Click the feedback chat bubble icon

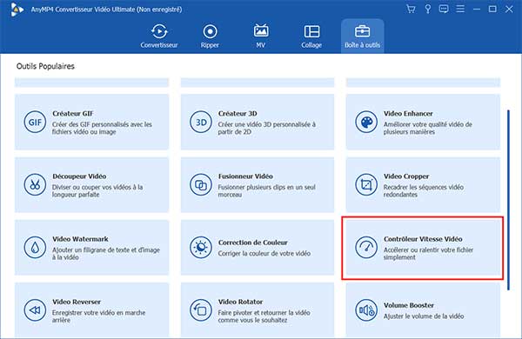[x=444, y=9]
